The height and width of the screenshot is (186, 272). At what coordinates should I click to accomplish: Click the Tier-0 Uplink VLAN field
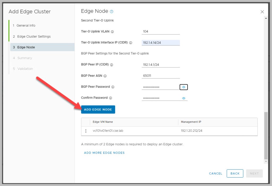coord(161,31)
